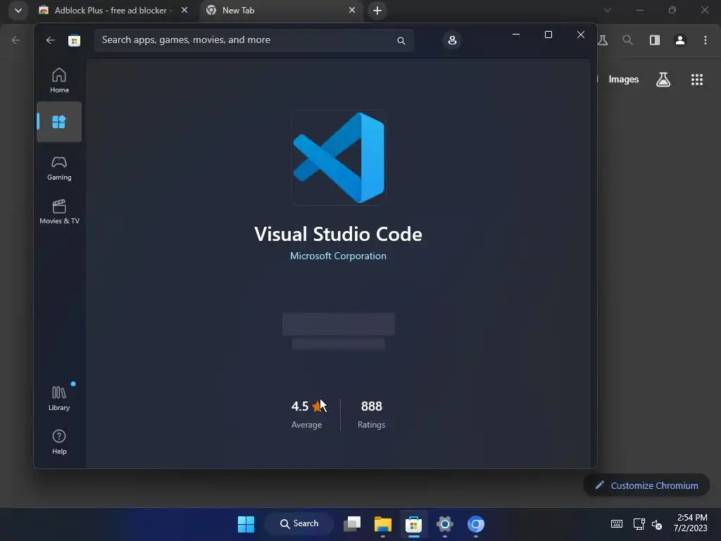The width and height of the screenshot is (721, 541).
Task: Open the Apps section in Store sidebar
Action: pyautogui.click(x=59, y=122)
